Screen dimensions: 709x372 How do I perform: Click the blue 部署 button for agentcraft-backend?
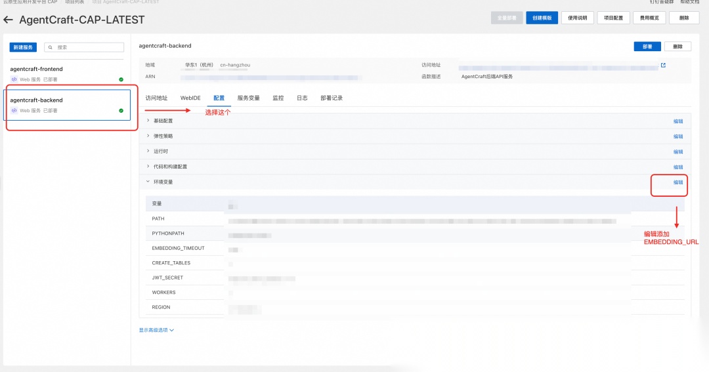point(647,47)
